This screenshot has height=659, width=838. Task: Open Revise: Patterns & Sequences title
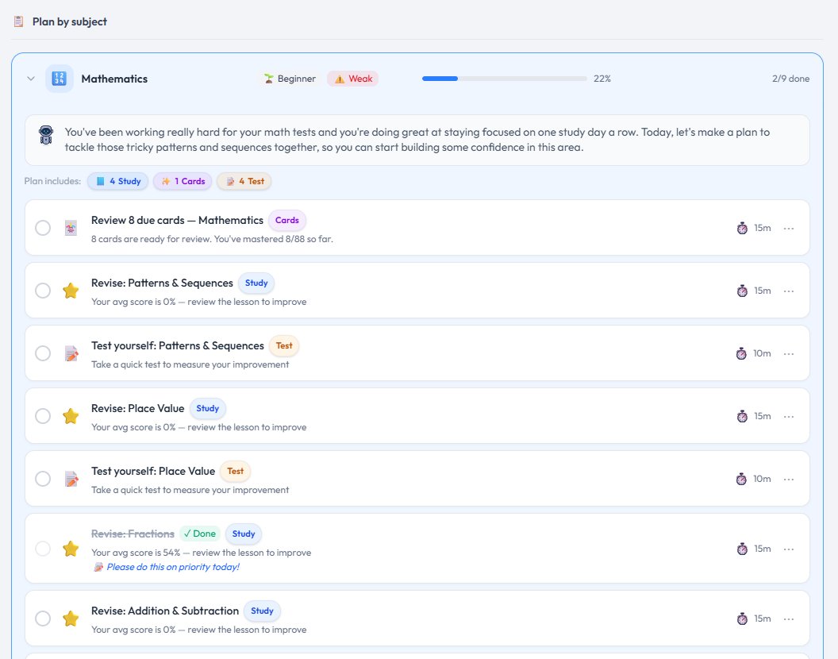163,283
